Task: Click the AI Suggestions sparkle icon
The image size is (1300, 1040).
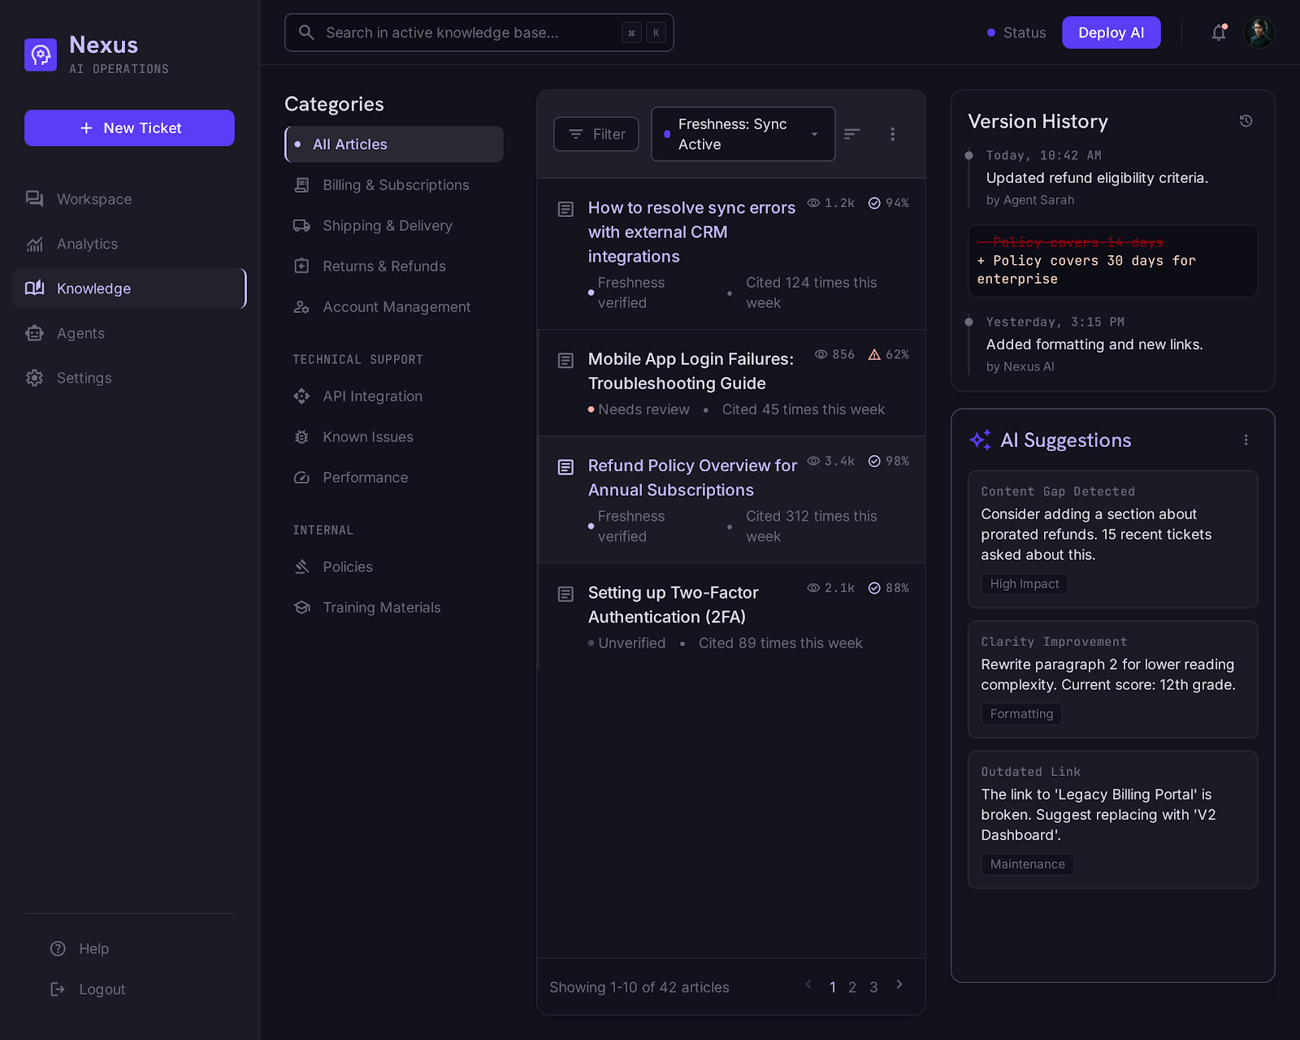Action: coord(981,440)
